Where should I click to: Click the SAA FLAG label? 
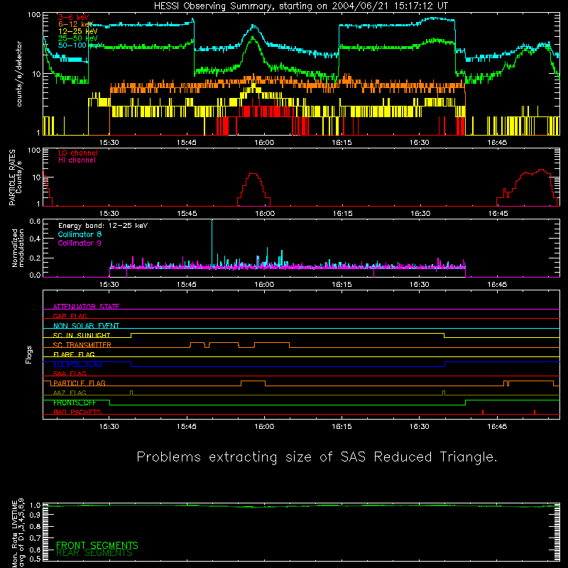(x=70, y=373)
